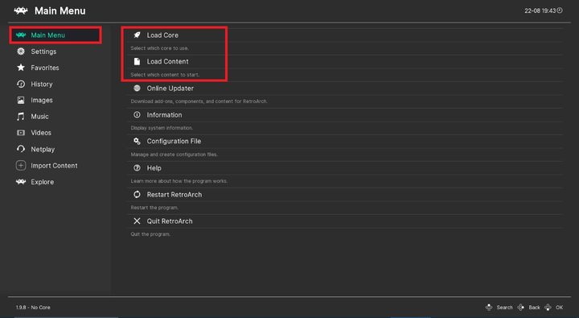Click the Import Content plus icon
This screenshot has width=579, height=318.
pyautogui.click(x=21, y=165)
